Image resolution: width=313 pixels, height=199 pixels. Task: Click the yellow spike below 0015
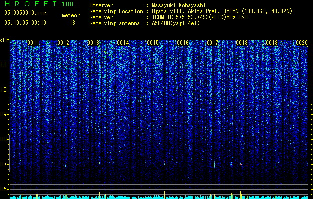pyautogui.click(x=164, y=195)
